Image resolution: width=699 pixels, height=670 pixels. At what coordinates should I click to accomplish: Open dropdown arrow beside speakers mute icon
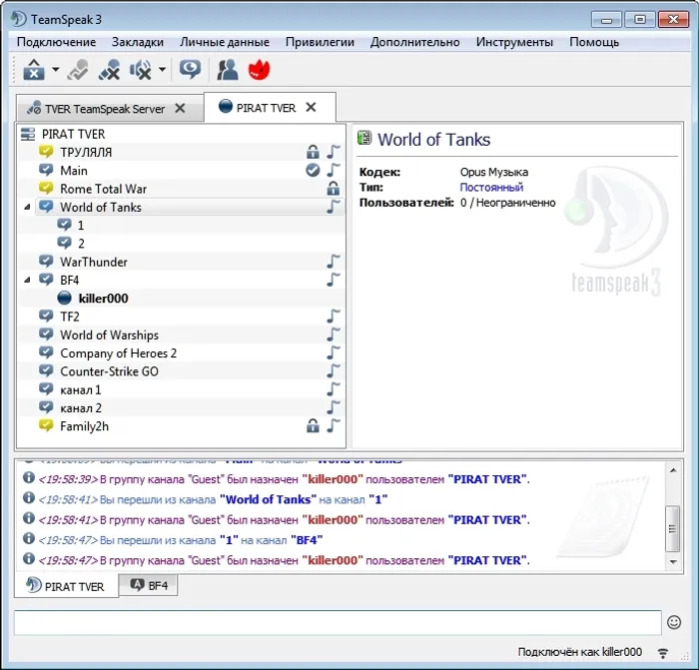162,70
